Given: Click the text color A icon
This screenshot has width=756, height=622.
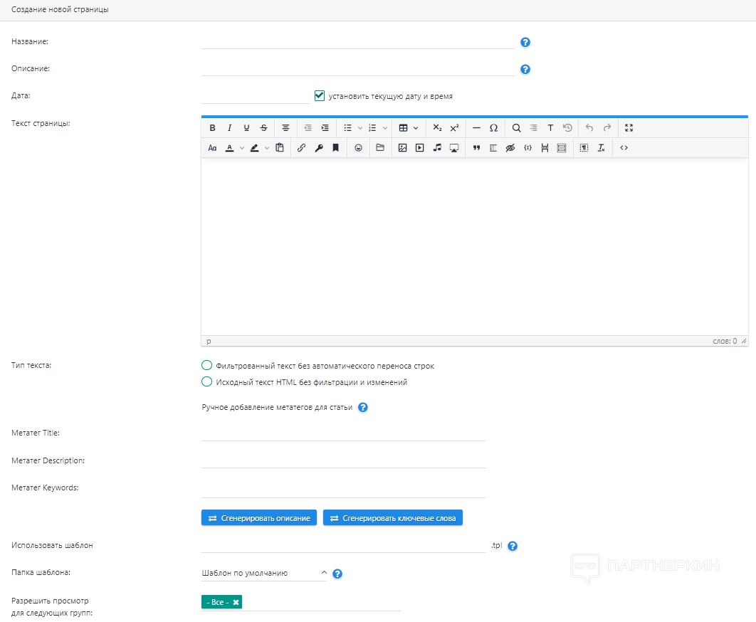Looking at the screenshot, I should click(229, 148).
